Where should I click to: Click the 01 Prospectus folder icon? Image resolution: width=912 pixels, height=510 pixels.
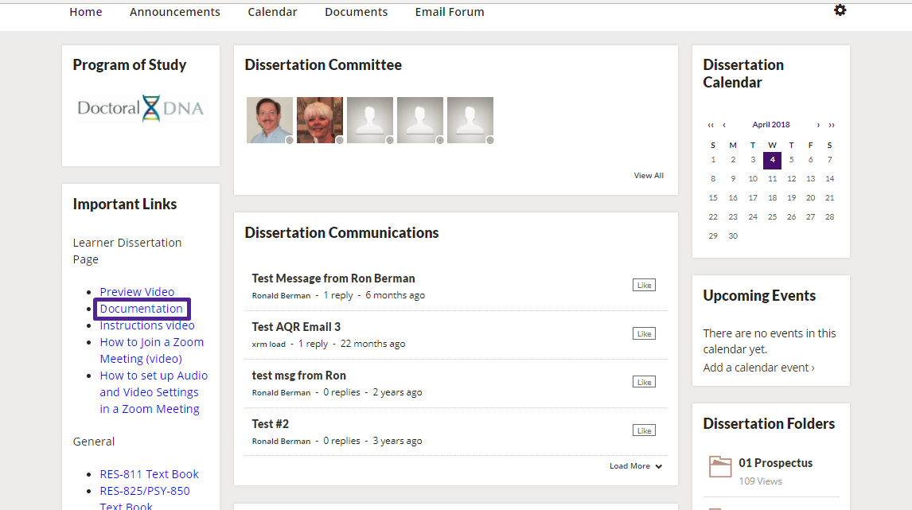[720, 466]
